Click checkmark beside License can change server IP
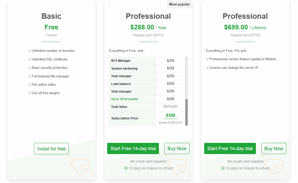This screenshot has height=183, width=298. [x=207, y=68]
